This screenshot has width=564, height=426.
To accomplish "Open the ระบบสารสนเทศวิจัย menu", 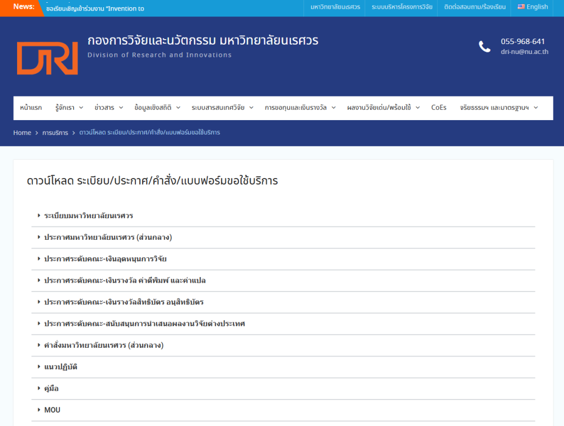I will coord(222,107).
